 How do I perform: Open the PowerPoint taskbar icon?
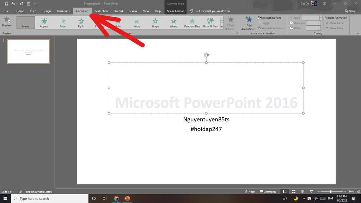tap(127, 198)
